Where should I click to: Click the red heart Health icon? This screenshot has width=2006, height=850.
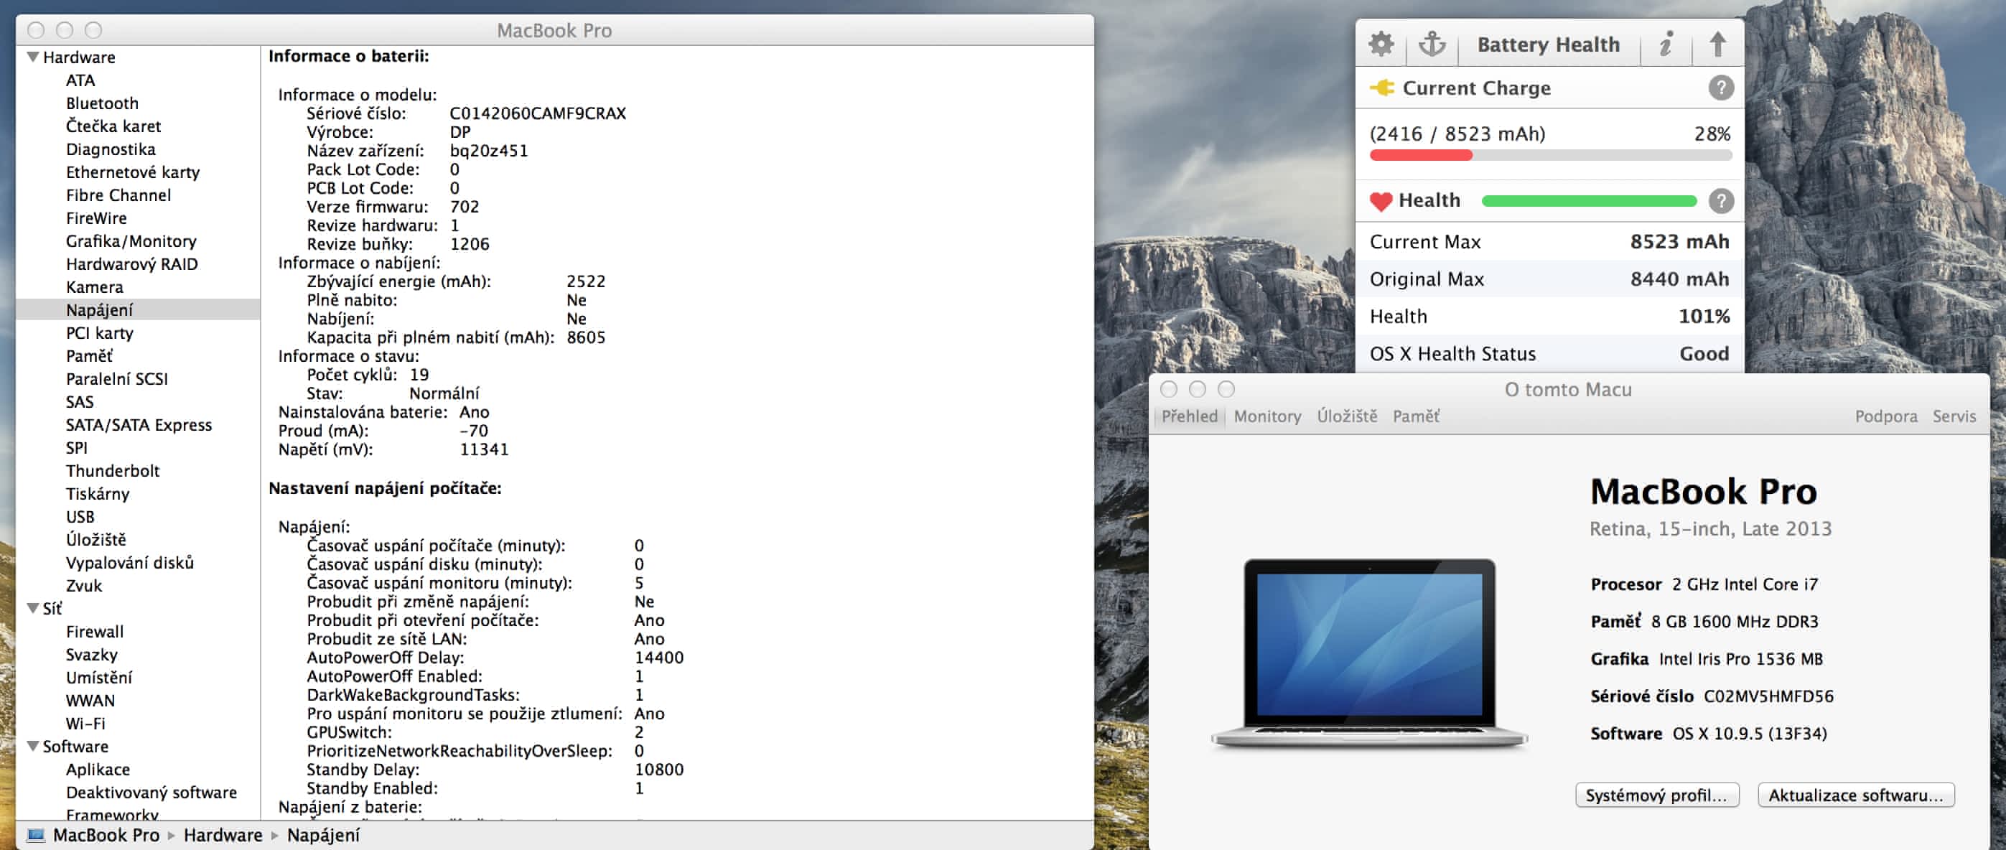pos(1381,202)
